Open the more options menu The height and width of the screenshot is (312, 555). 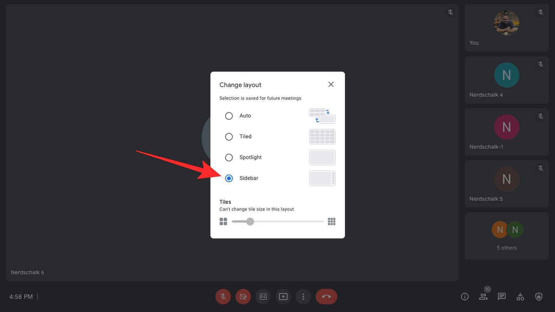click(303, 296)
